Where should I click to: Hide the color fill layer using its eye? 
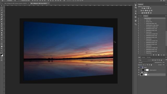(x=139, y=70)
